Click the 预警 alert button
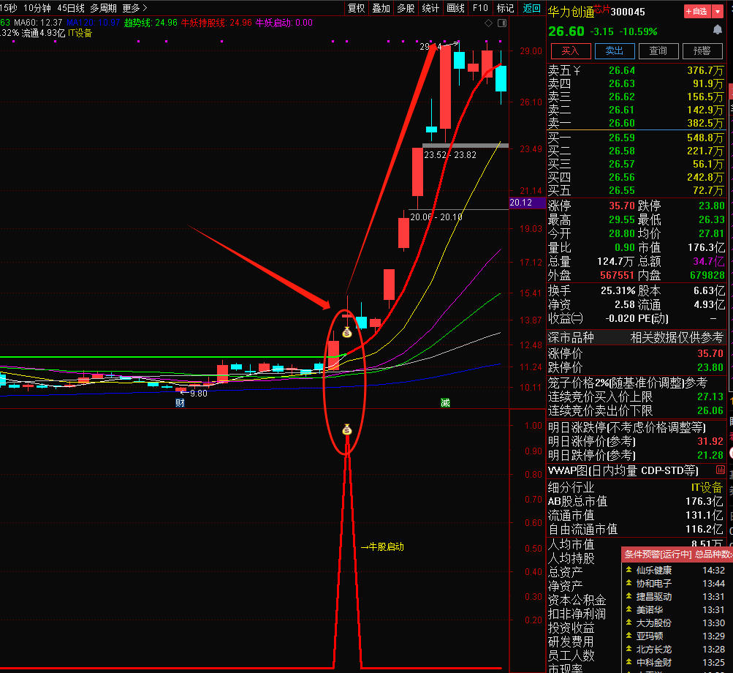Viewport: 733px width, 673px height. 702,50
